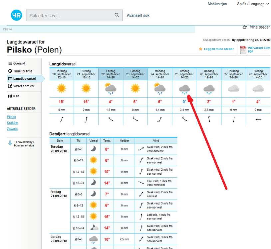Viewport: 271px width, 249px height.
Task: Click the down arrow icon for Til hovedmeny
Action: point(10,143)
